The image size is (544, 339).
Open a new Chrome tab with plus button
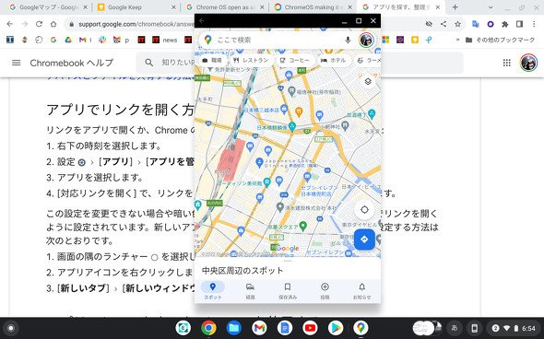pos(455,7)
